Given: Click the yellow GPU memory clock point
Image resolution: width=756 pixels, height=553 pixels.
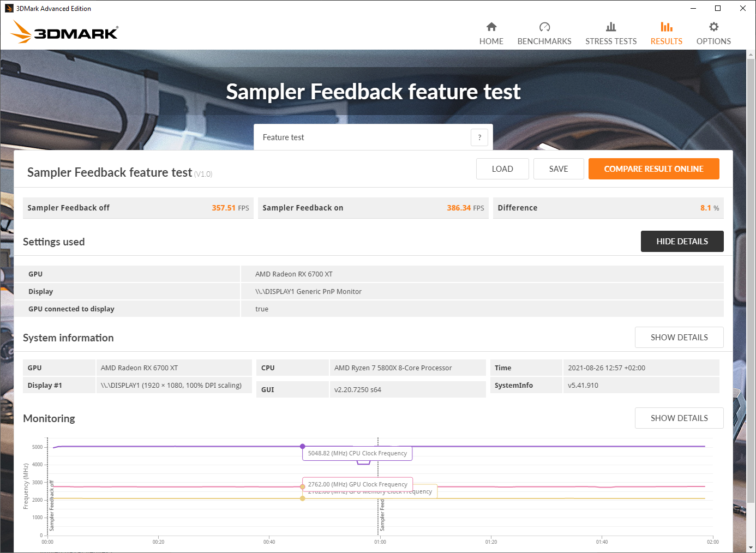Looking at the screenshot, I should pos(303,498).
